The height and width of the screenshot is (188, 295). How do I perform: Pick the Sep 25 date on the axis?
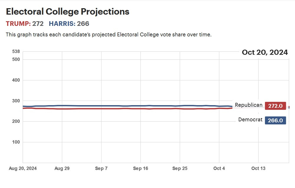[180, 168]
